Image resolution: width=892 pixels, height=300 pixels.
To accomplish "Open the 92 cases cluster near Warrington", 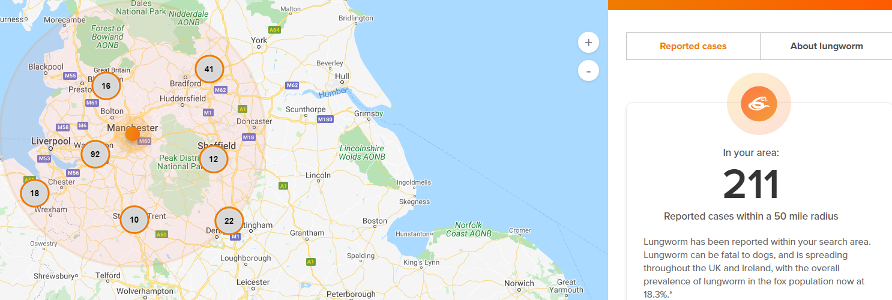I will (95, 154).
